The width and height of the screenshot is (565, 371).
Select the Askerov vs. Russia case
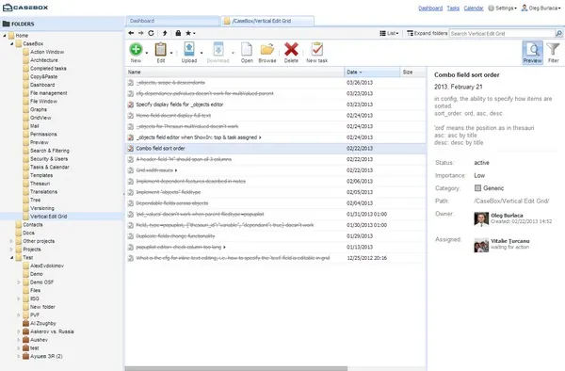[x=52, y=331]
